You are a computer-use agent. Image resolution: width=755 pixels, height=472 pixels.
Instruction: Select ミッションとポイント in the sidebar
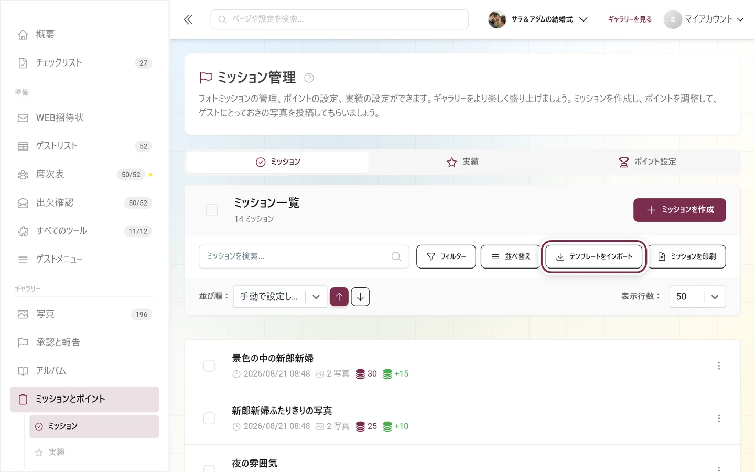coord(84,400)
